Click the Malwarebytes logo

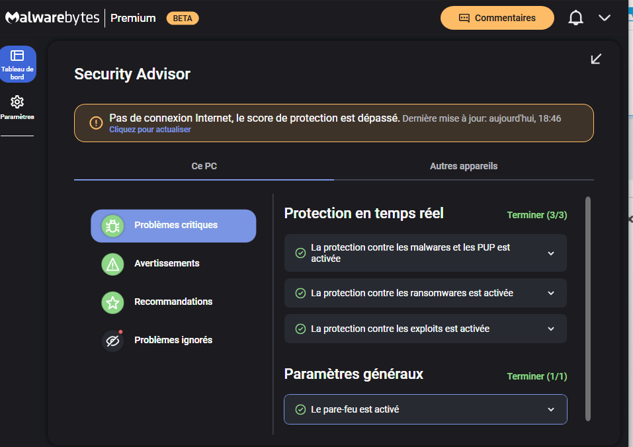[52, 18]
